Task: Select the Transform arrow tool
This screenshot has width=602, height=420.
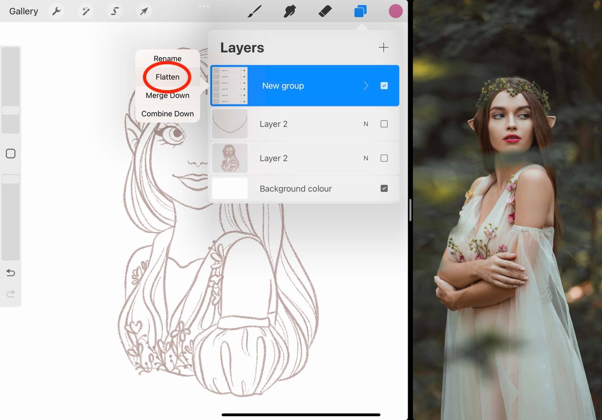Action: [x=144, y=11]
